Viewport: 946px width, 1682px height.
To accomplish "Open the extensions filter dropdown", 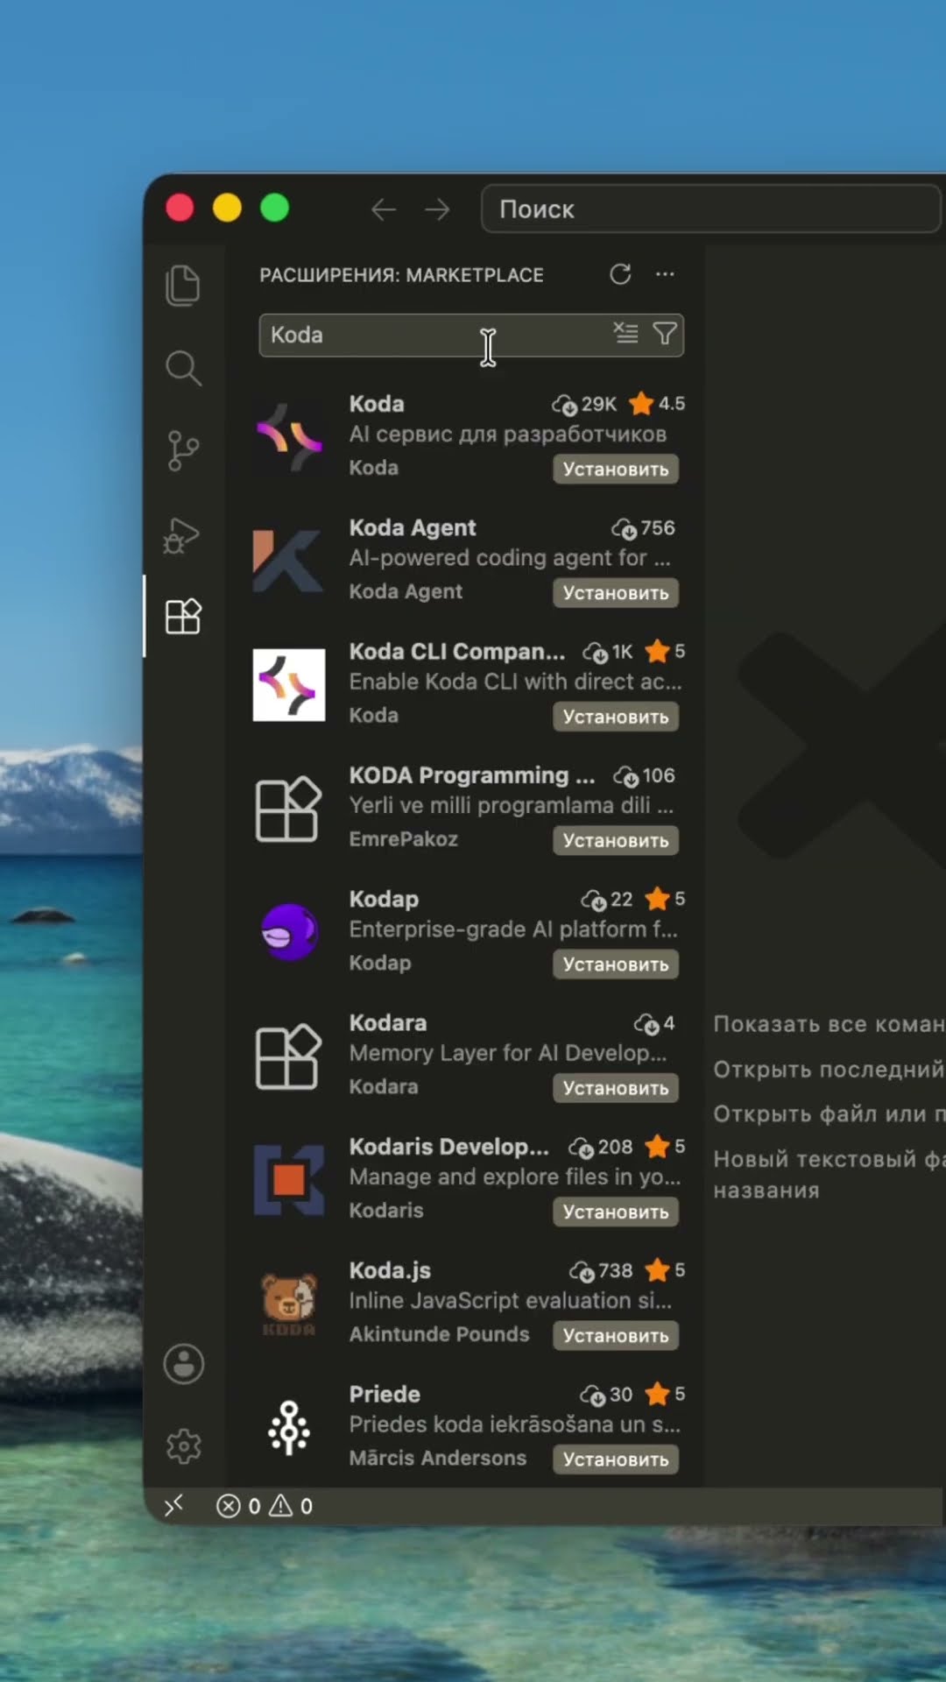I will pos(665,334).
